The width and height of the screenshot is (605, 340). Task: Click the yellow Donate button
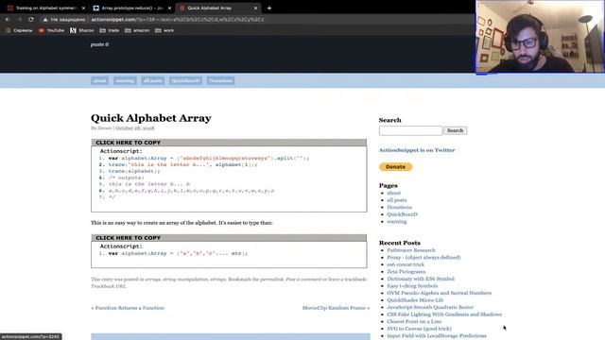point(395,167)
